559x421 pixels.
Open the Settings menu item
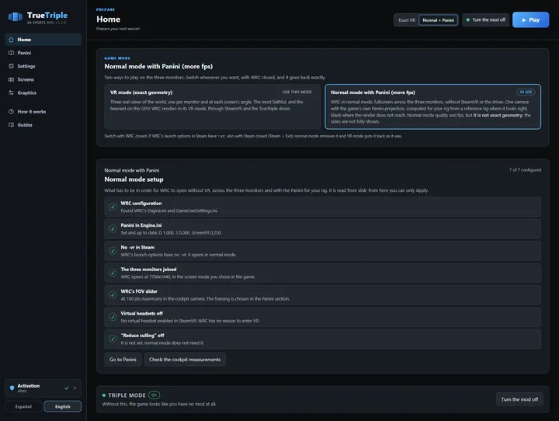[43, 66]
